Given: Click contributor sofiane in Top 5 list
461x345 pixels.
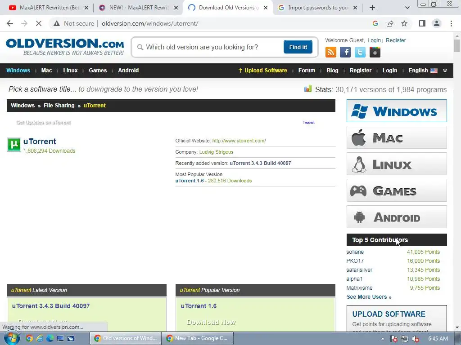Looking at the screenshot, I should pos(355,252).
